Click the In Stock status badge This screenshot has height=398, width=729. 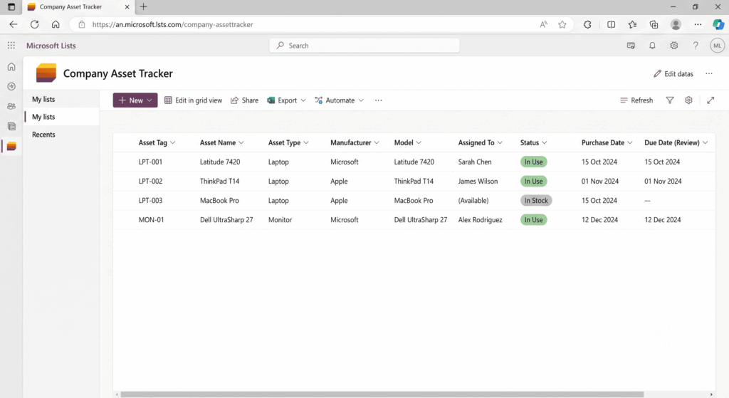click(x=536, y=201)
